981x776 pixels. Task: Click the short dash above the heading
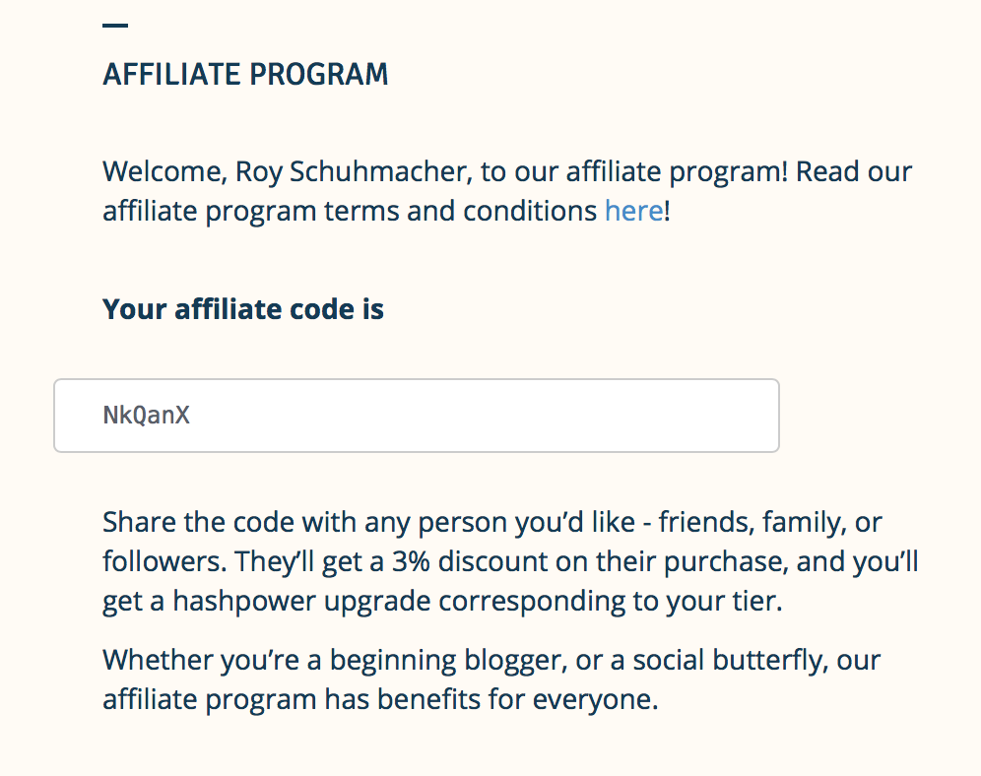coord(115,26)
